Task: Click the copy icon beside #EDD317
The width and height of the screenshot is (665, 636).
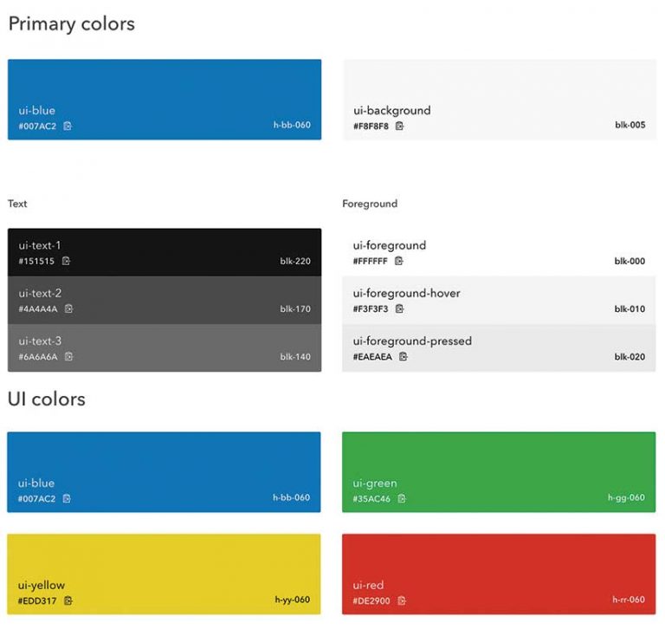Action: pyautogui.click(x=68, y=600)
